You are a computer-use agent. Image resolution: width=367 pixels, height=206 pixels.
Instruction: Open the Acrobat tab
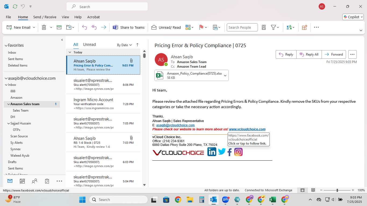click(x=93, y=17)
